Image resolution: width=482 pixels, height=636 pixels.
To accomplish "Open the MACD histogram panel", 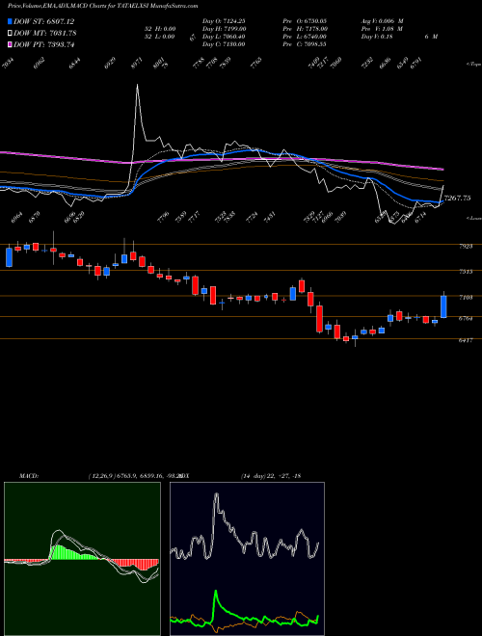I will click(82, 559).
